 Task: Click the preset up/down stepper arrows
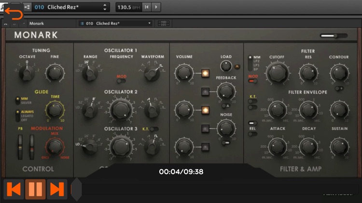[105, 7]
